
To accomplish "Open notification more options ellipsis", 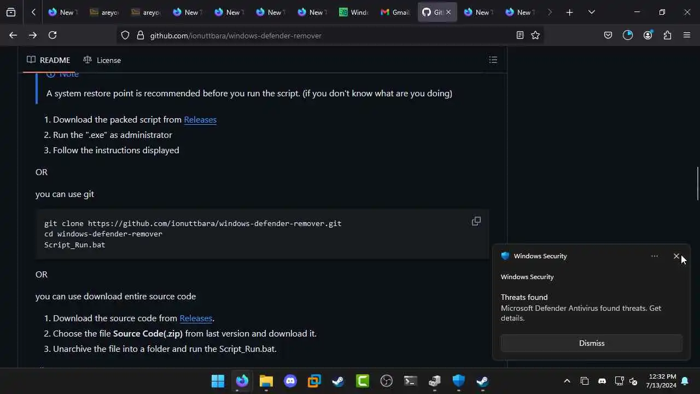I will tap(655, 256).
